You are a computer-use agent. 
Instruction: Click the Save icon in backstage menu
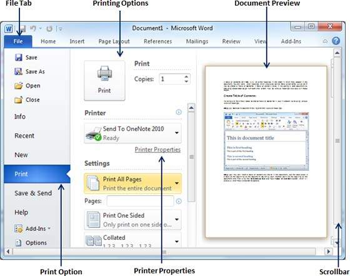pyautogui.click(x=19, y=58)
